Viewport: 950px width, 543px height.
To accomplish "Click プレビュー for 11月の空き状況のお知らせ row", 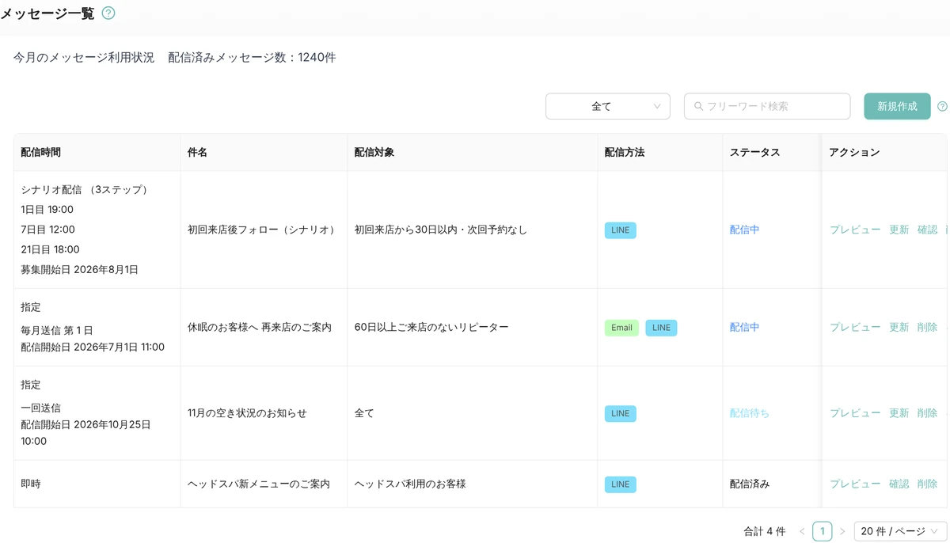I will click(855, 413).
